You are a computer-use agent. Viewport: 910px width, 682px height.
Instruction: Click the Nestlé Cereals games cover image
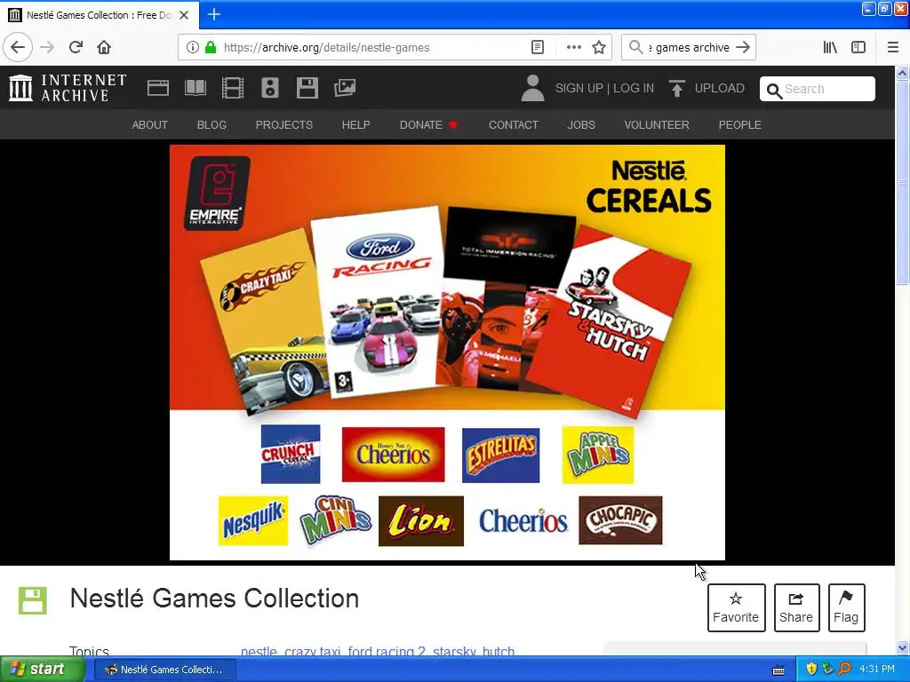pos(447,352)
